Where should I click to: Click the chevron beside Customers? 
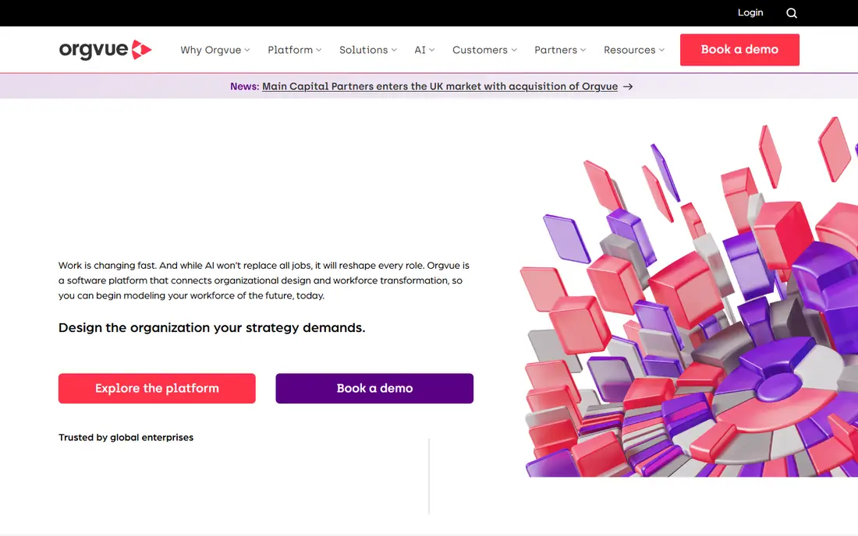pyautogui.click(x=514, y=51)
